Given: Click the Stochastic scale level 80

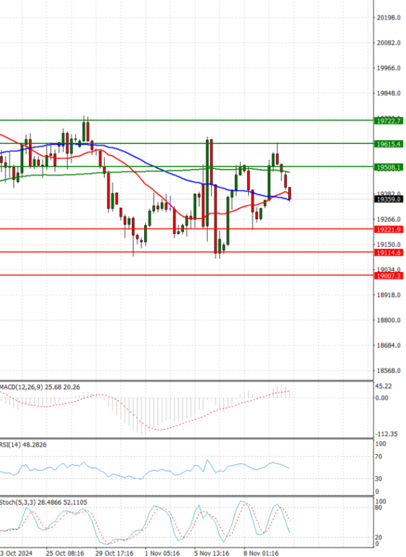Looking at the screenshot, I should tap(379, 508).
